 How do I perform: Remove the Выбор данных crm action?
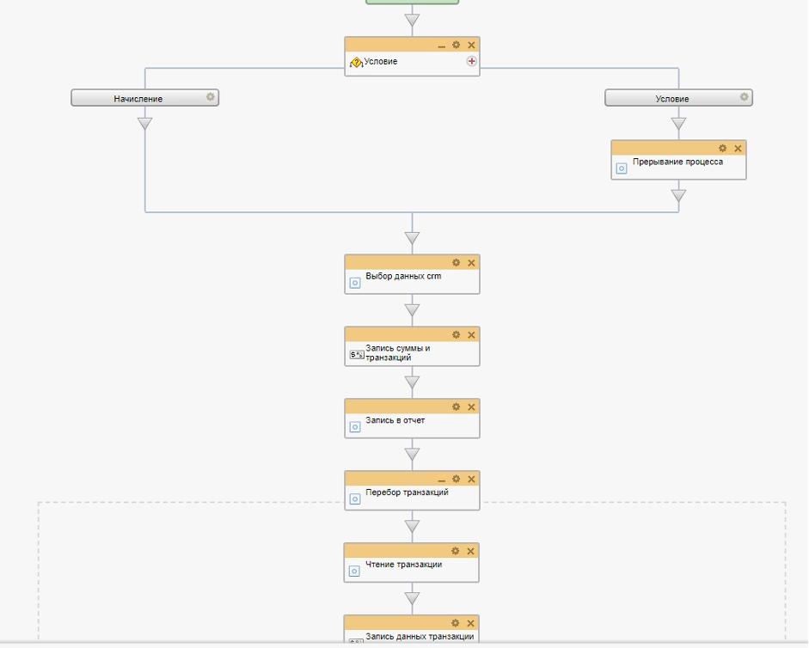click(x=471, y=263)
